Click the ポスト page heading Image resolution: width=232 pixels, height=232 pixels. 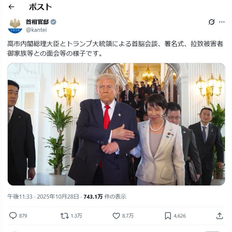pyautogui.click(x=40, y=7)
